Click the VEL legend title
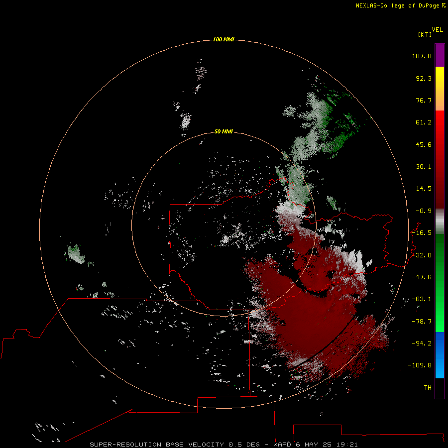 click(437, 30)
